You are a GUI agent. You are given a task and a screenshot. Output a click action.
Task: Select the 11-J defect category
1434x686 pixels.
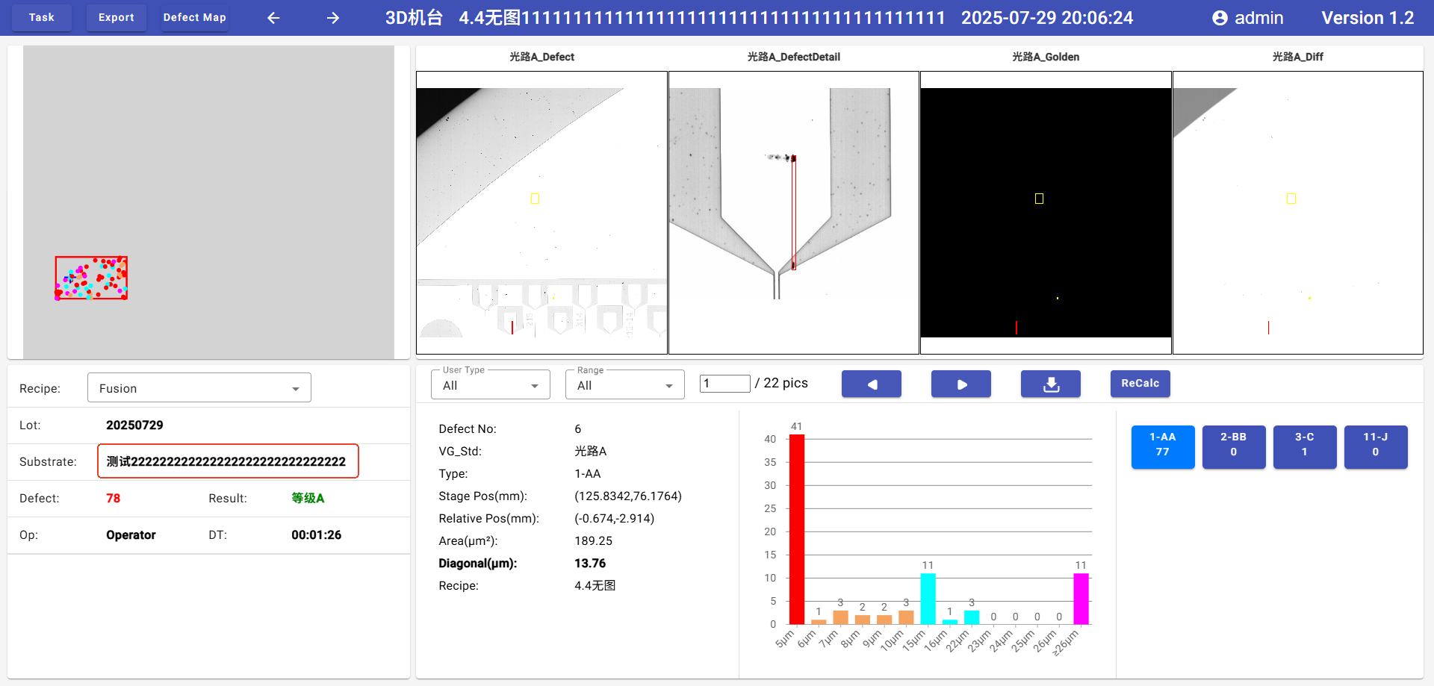(x=1375, y=446)
